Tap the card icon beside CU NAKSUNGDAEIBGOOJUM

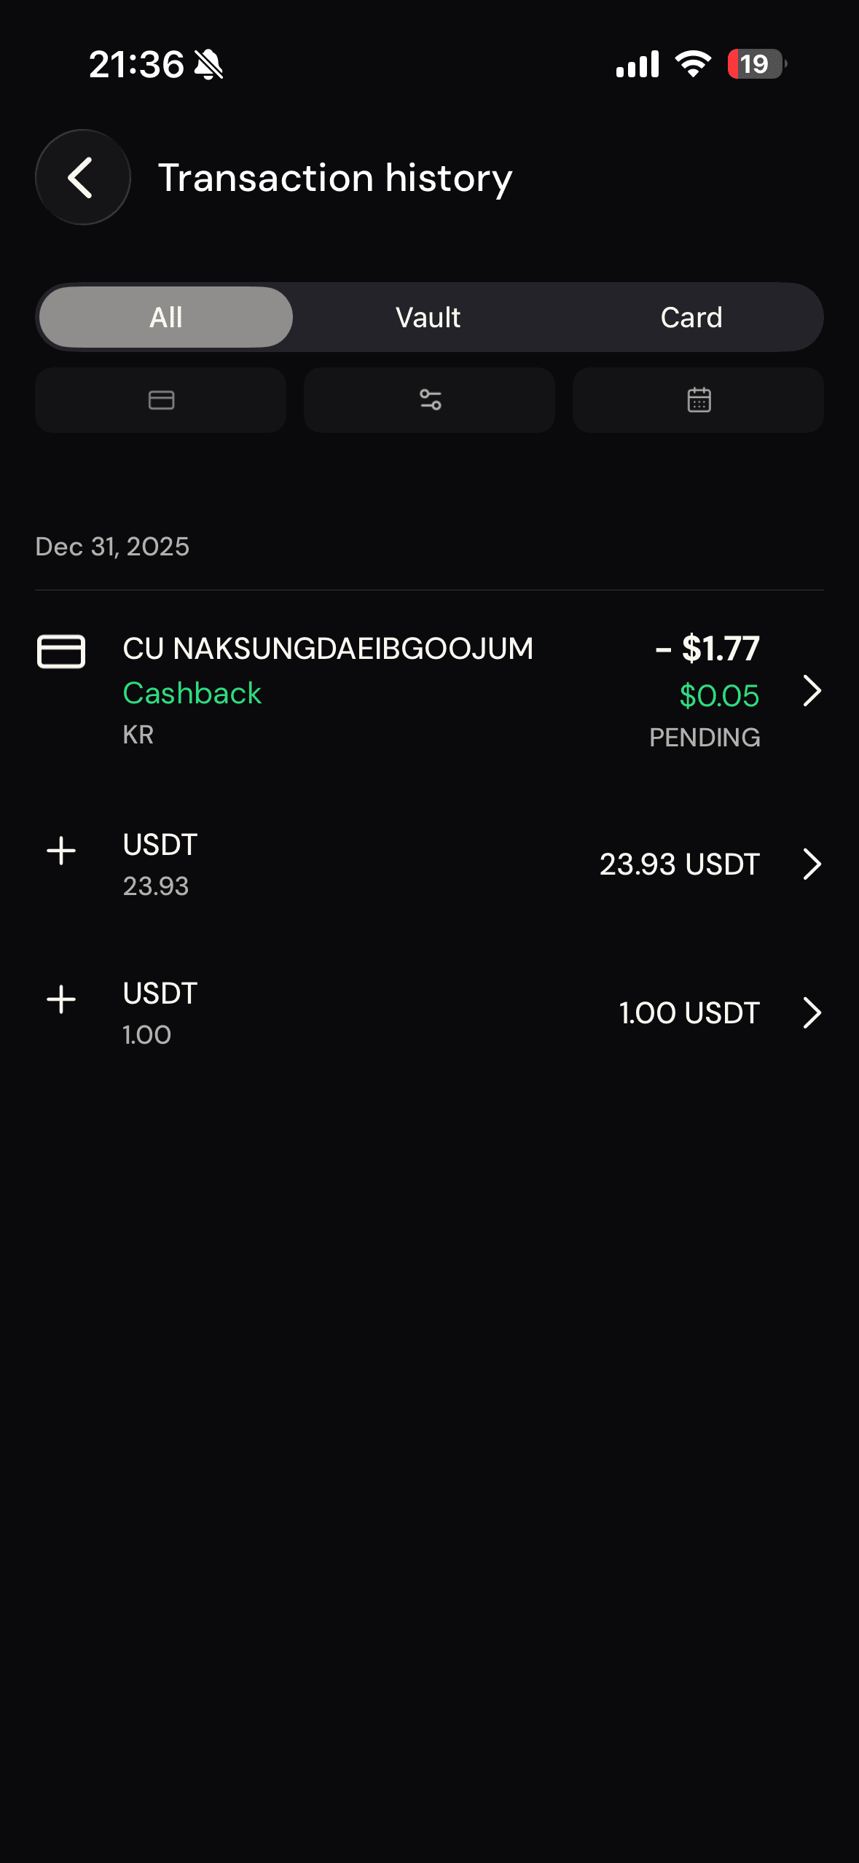coord(61,651)
